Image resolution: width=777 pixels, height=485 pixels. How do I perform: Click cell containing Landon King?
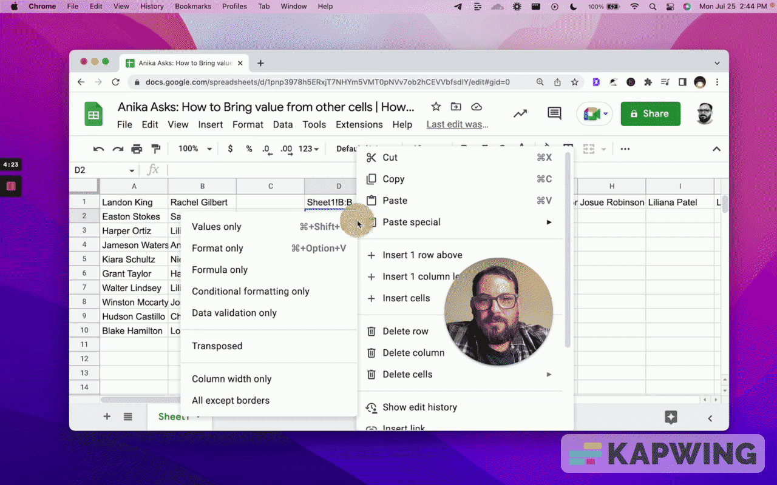[134, 202]
